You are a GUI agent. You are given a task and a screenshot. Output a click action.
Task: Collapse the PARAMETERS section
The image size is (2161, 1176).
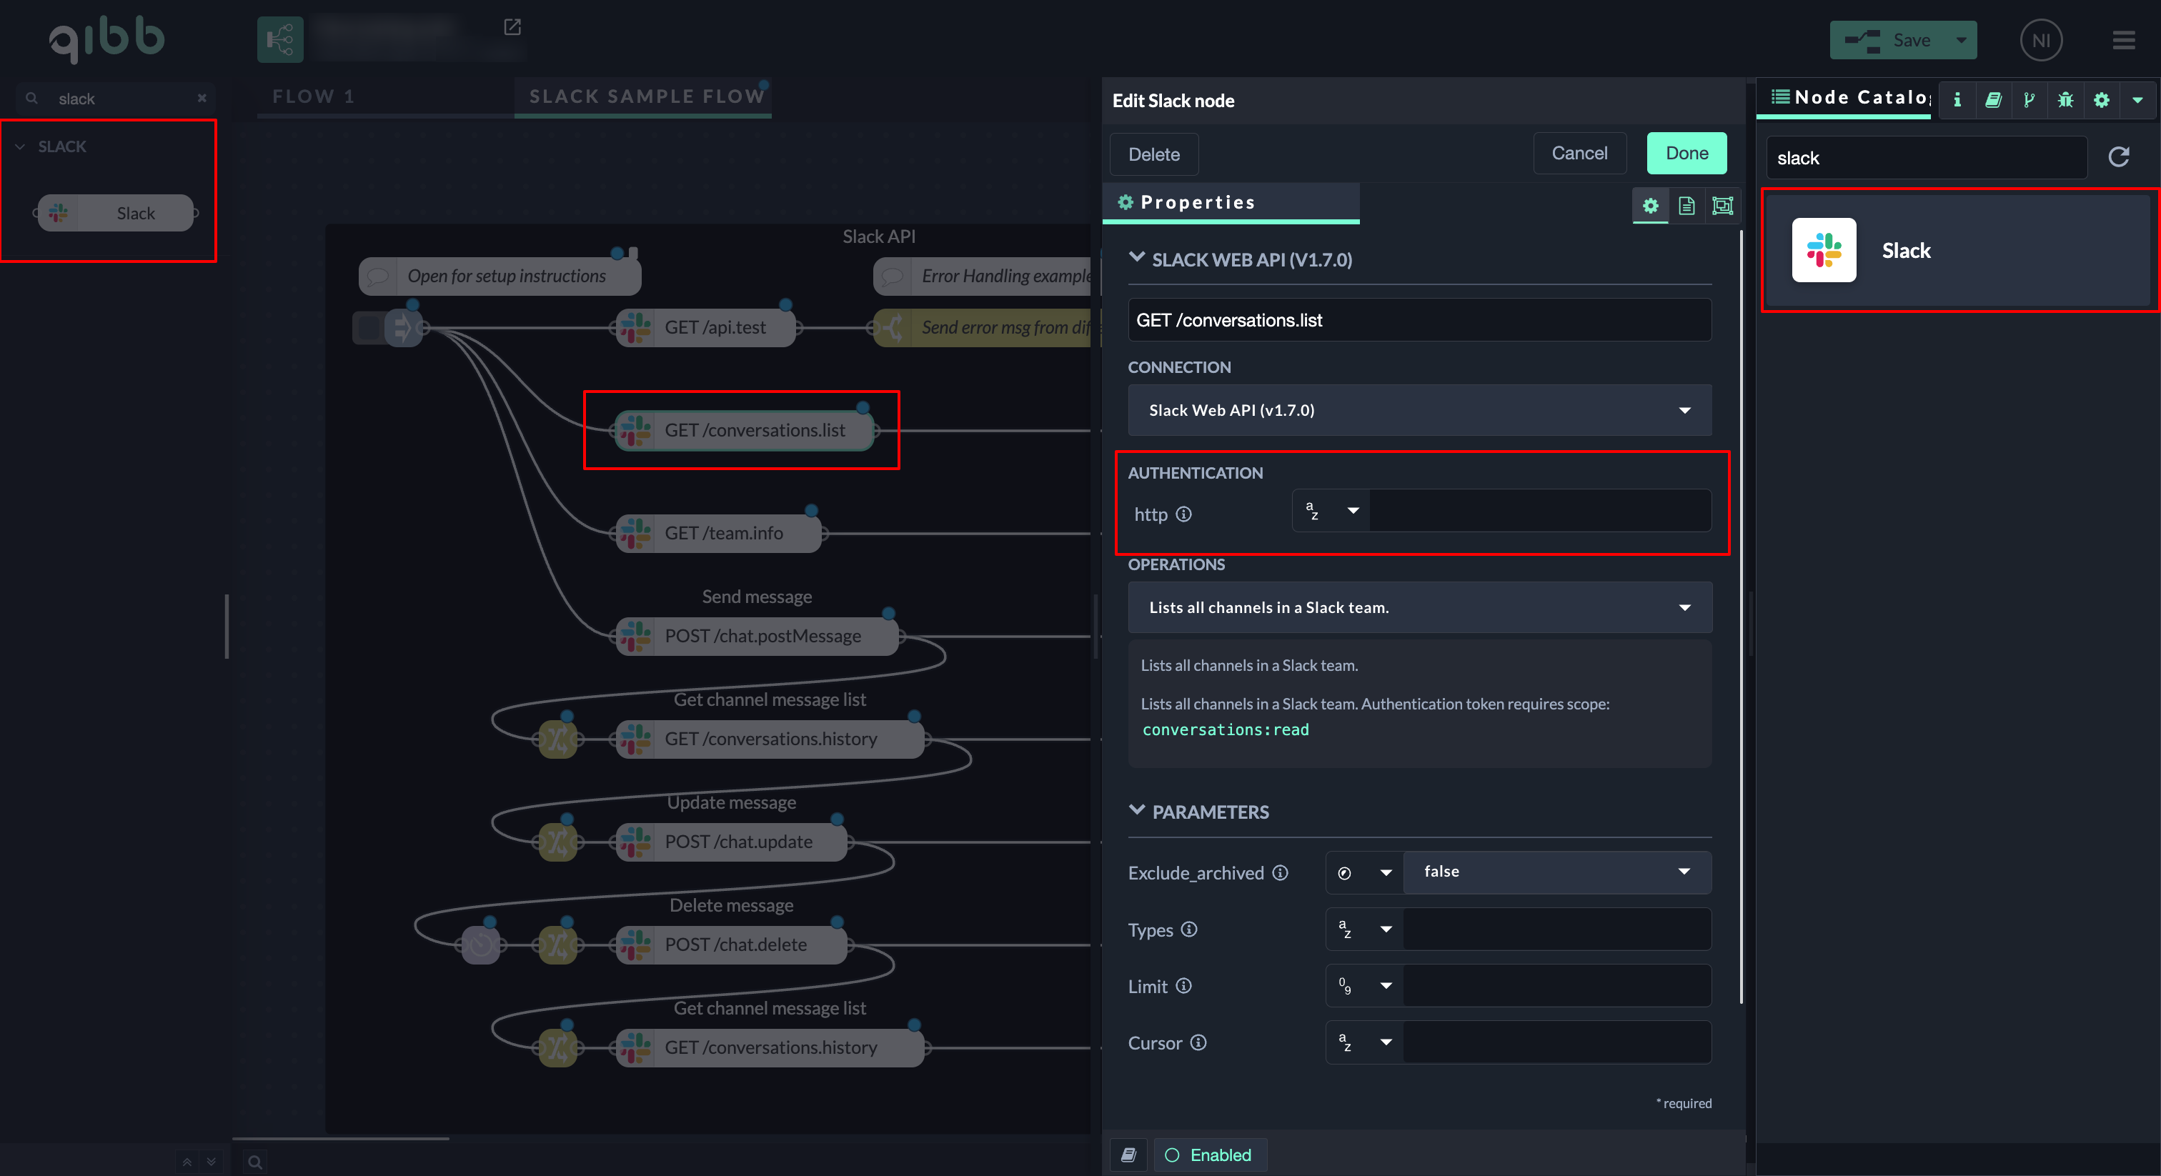(x=1137, y=810)
